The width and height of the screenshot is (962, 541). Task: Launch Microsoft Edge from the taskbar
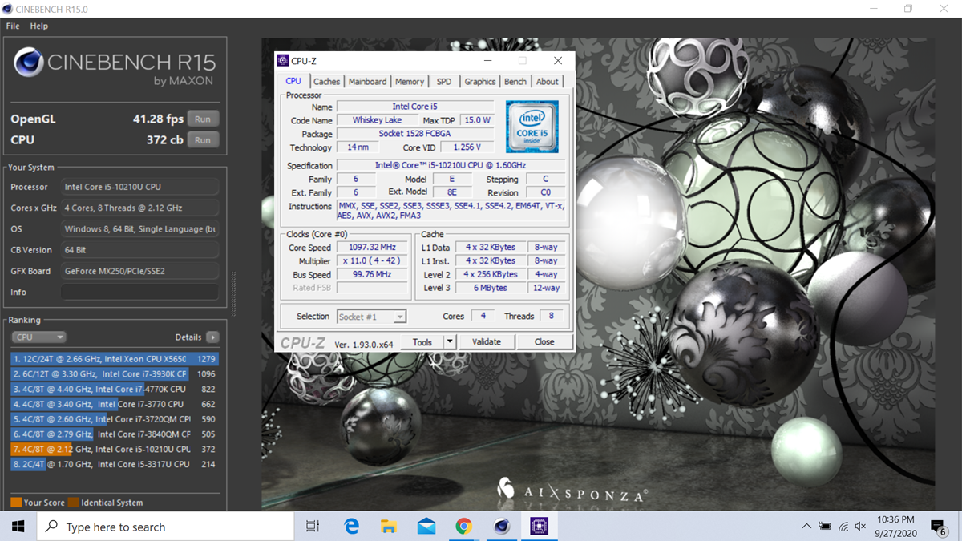pos(351,527)
